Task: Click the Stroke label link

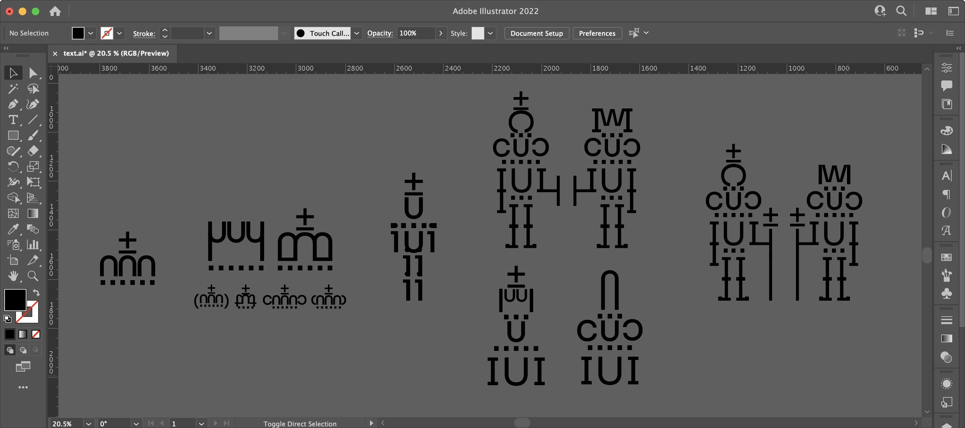Action: coord(144,34)
